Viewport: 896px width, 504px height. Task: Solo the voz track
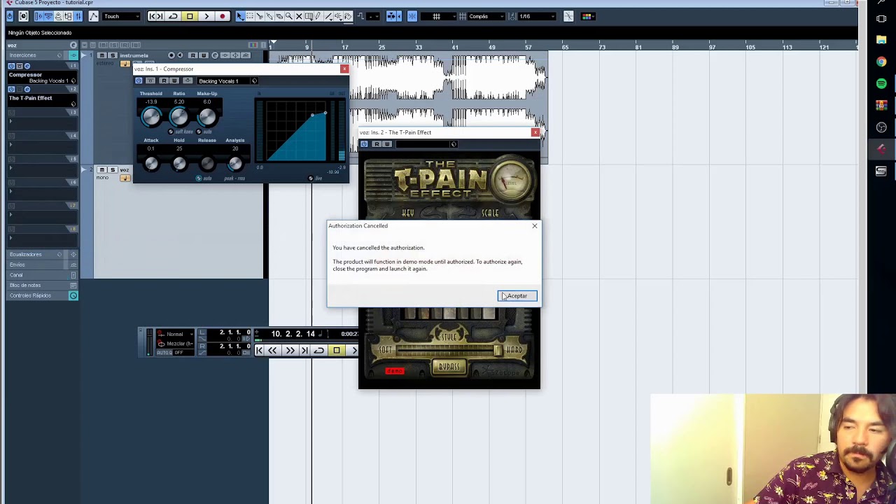click(112, 170)
